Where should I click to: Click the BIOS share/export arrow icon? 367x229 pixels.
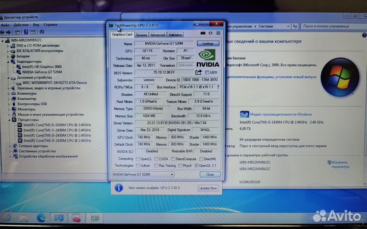point(198,72)
